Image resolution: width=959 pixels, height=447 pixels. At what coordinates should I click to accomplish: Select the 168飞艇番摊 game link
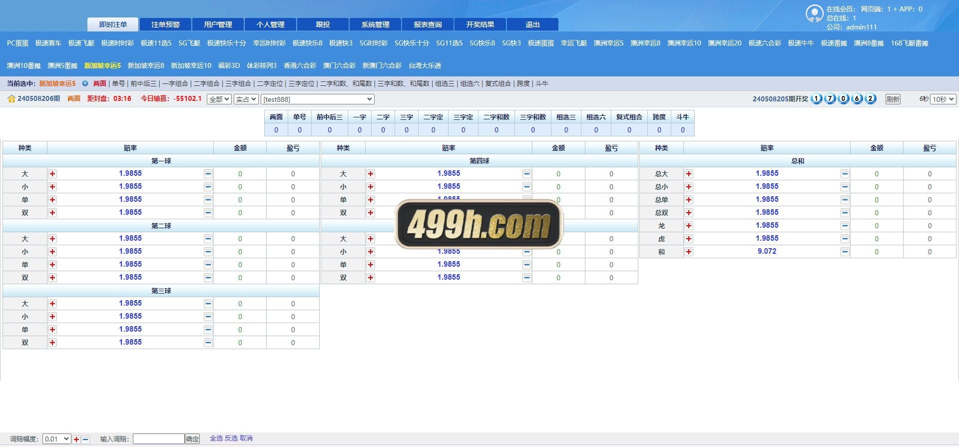[910, 43]
